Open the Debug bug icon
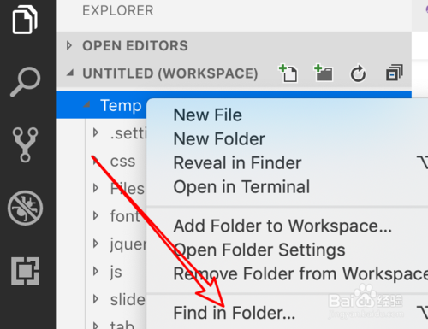Viewport: 428px width, 329px height. point(25,208)
